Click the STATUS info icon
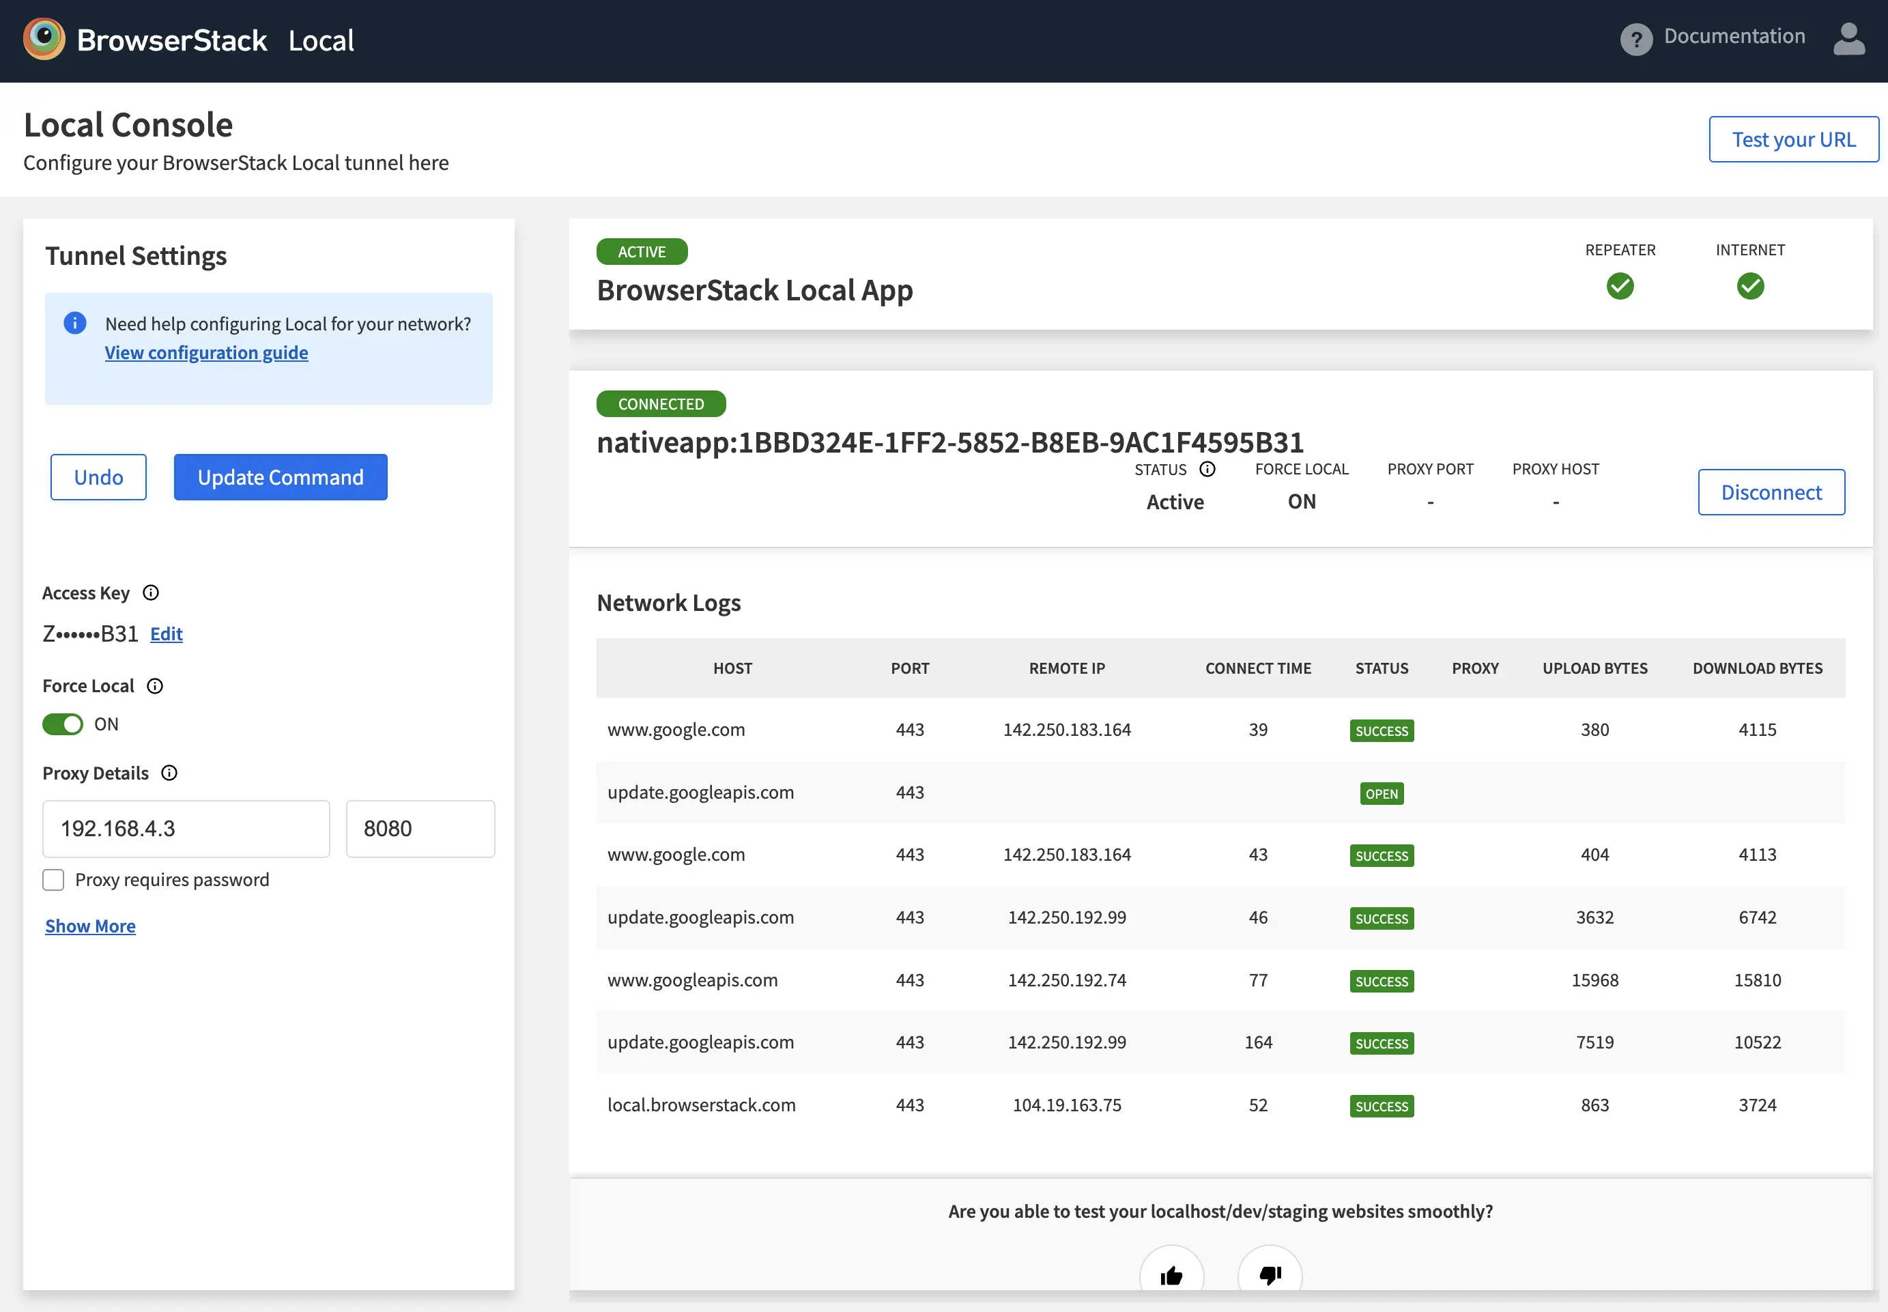The width and height of the screenshot is (1888, 1312). (x=1207, y=468)
